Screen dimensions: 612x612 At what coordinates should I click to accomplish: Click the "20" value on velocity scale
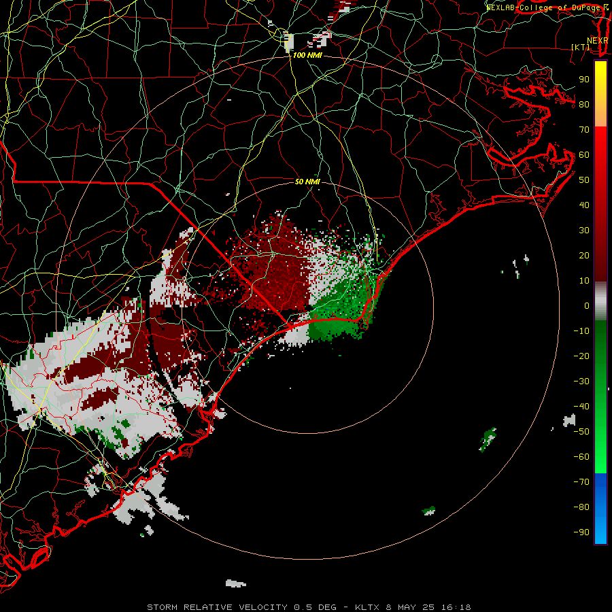point(584,256)
